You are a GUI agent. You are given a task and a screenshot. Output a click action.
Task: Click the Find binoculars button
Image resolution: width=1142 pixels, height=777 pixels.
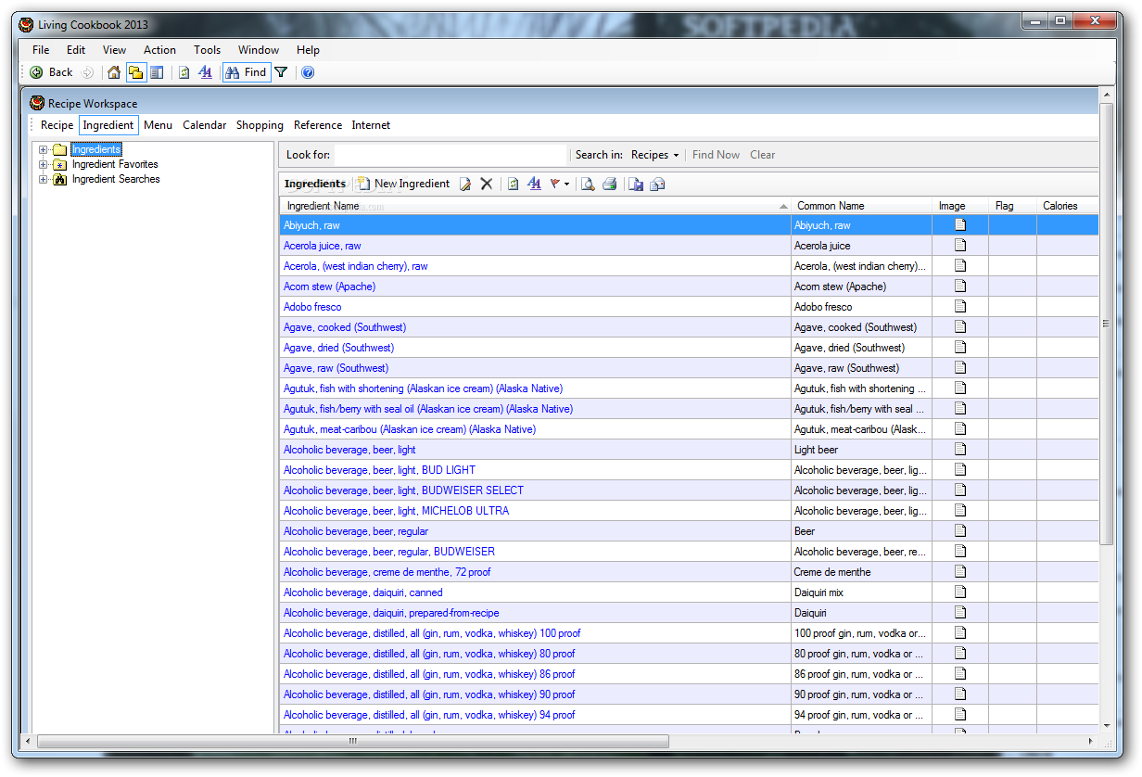(x=246, y=72)
